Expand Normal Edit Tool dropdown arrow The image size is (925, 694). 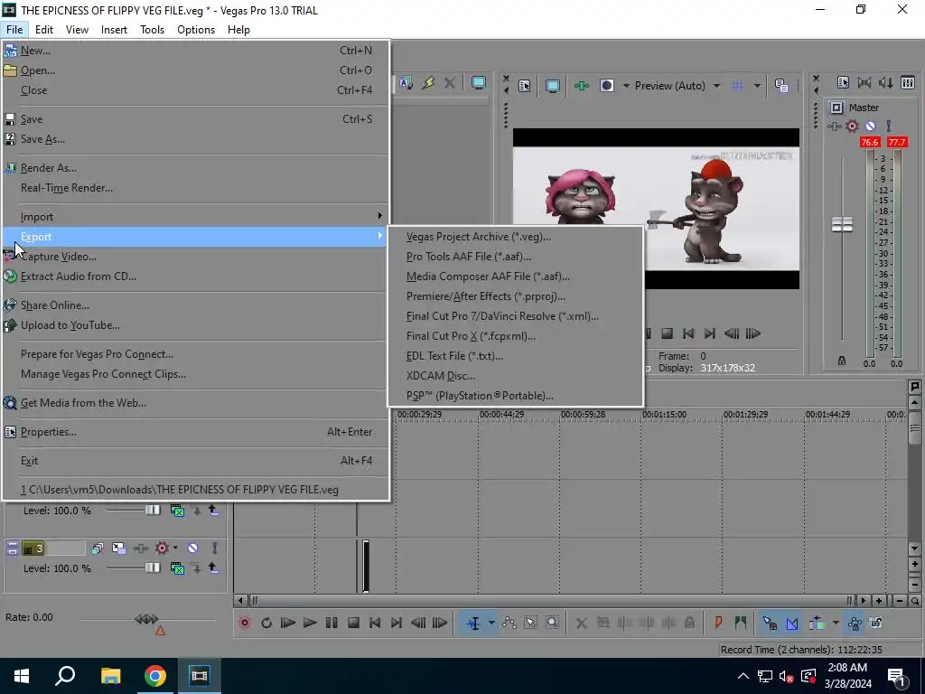tap(491, 623)
